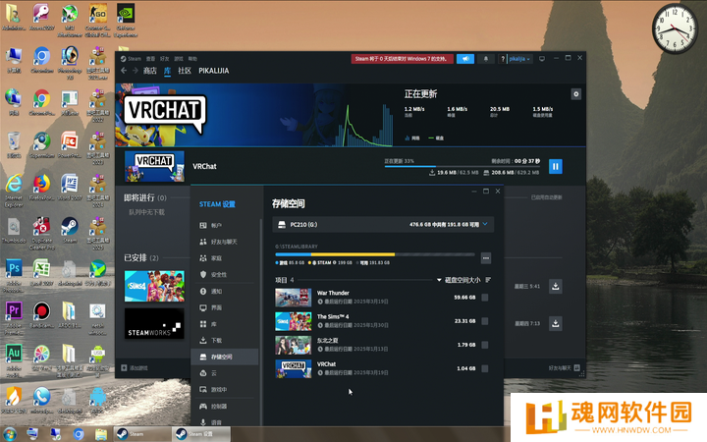
Task: Open the 游戏 menu
Action: coord(179,59)
